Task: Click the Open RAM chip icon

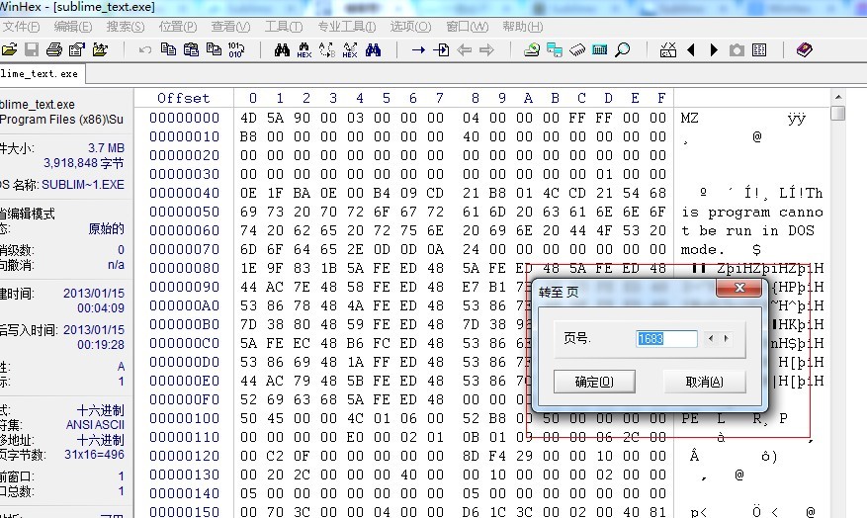Action: [x=577, y=50]
